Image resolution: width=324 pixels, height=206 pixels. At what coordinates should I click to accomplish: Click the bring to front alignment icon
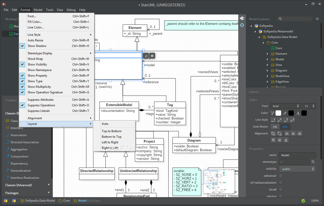click(273, 133)
